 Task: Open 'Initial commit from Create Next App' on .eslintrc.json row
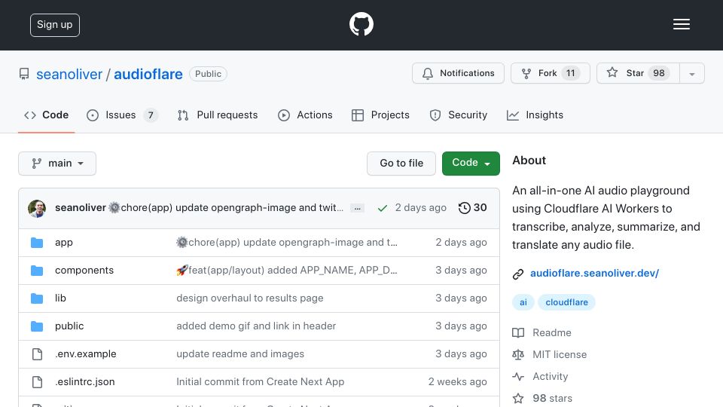tap(260, 382)
